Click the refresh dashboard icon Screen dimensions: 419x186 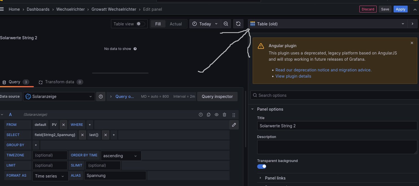238,24
